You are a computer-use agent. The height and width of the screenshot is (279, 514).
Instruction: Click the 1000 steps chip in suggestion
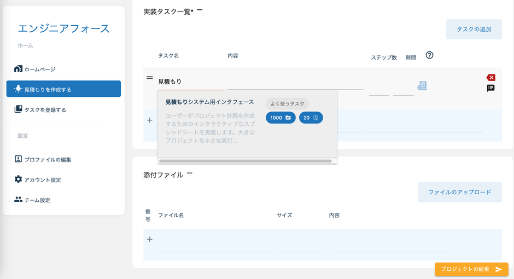click(281, 118)
